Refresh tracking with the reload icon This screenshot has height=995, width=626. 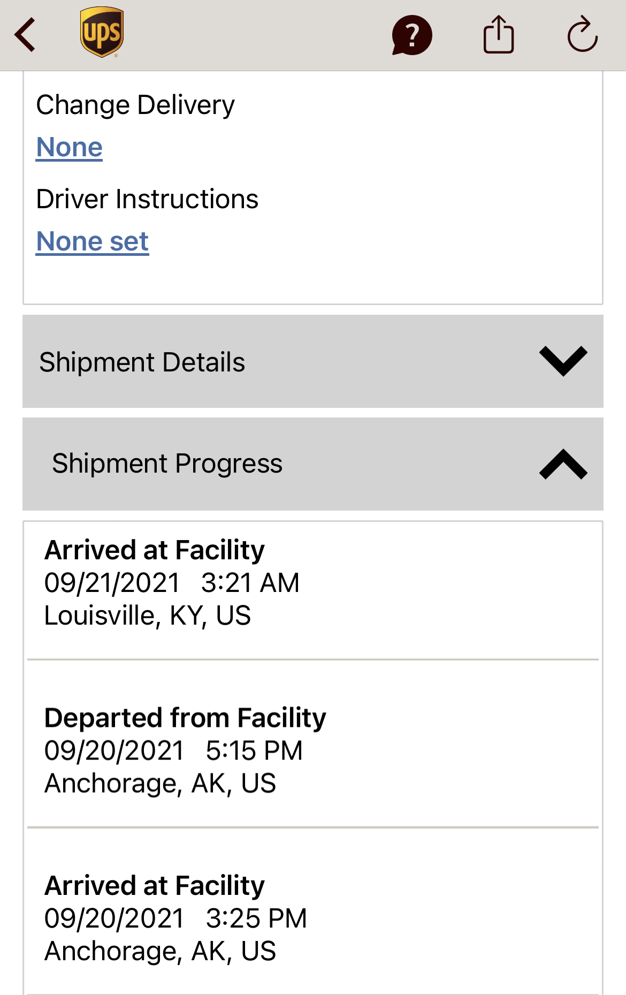click(x=582, y=35)
